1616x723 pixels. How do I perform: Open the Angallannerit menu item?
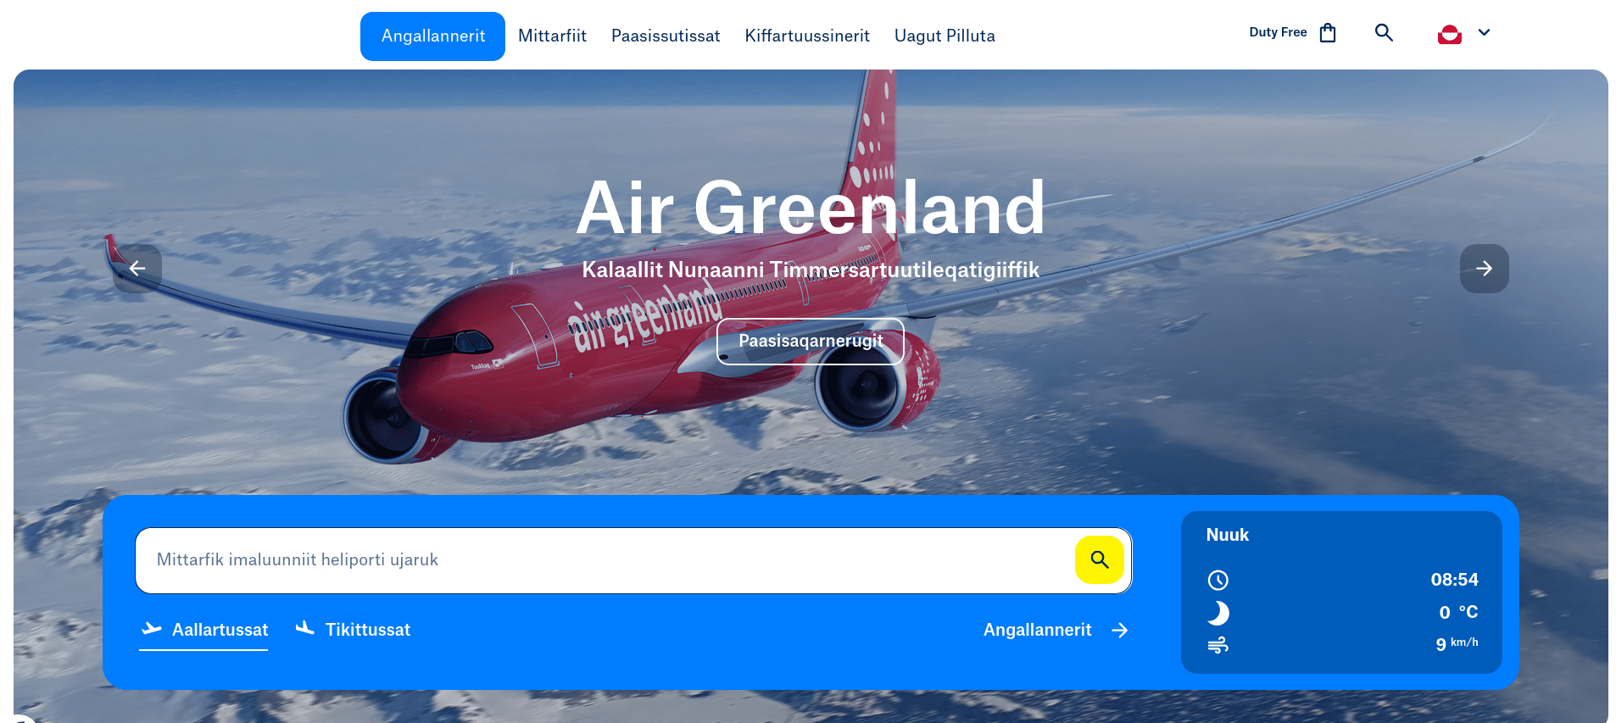tap(432, 36)
